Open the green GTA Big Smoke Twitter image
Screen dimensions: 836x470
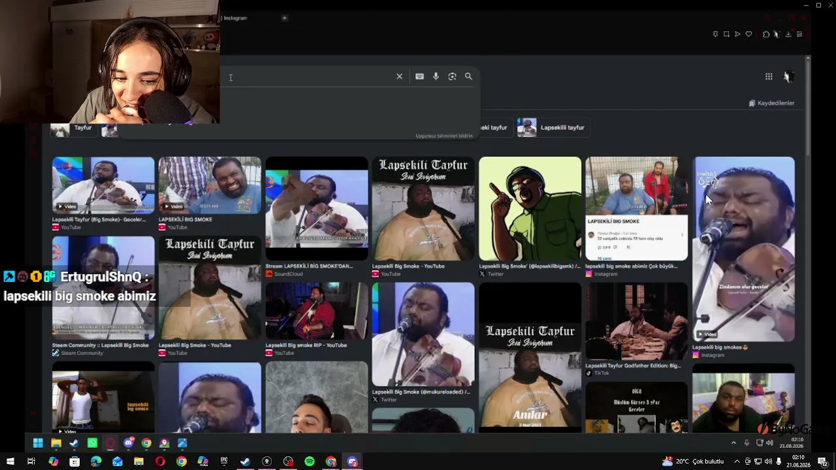(x=530, y=208)
